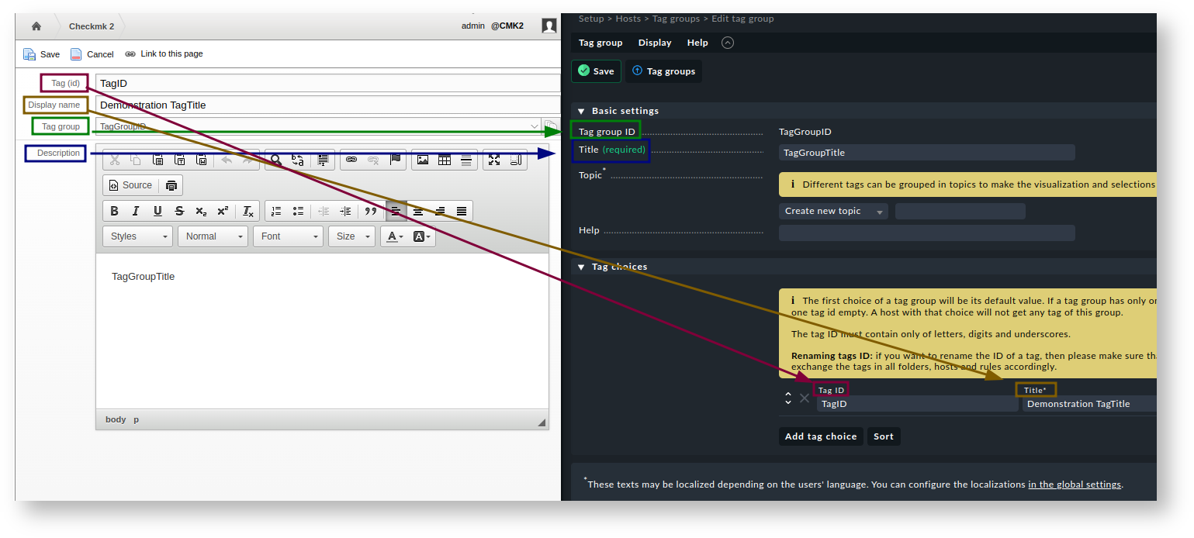Click Cancel in the wiki toolbar
This screenshot has height=538, width=1194.
click(92, 54)
